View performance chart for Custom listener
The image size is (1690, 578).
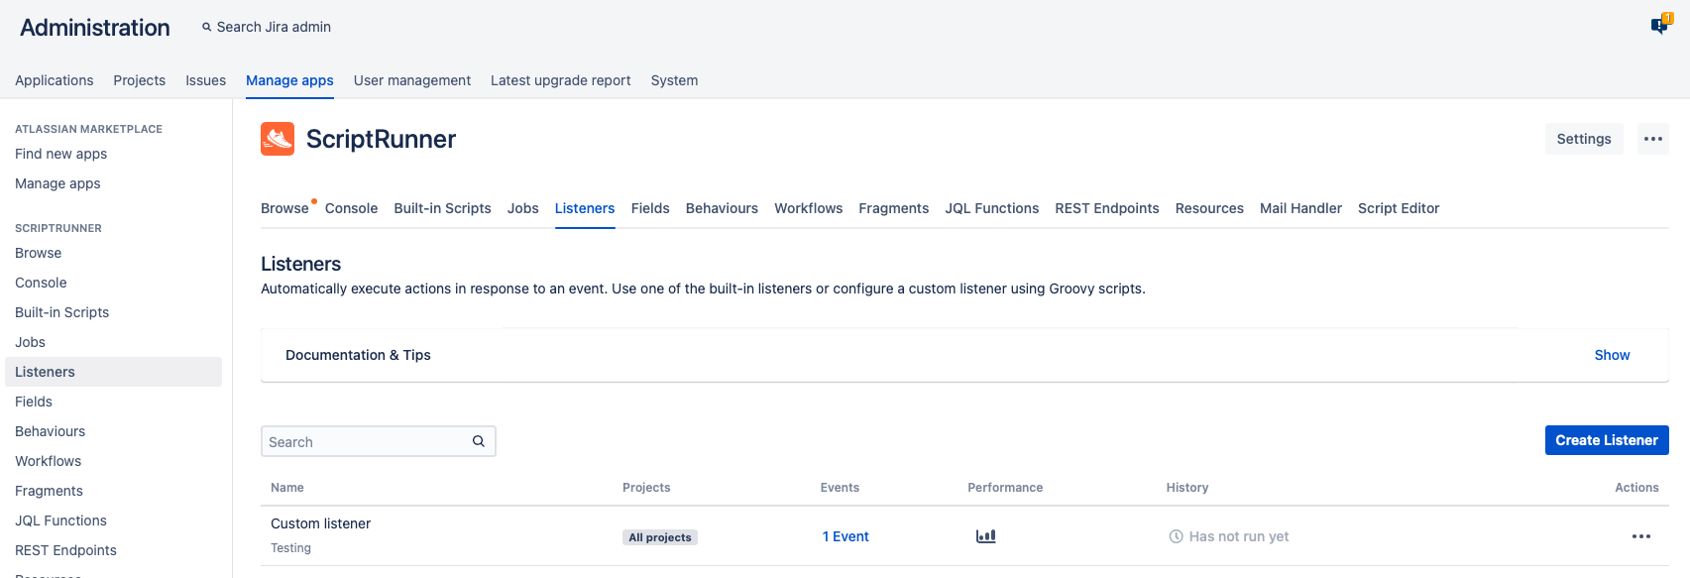tap(985, 536)
